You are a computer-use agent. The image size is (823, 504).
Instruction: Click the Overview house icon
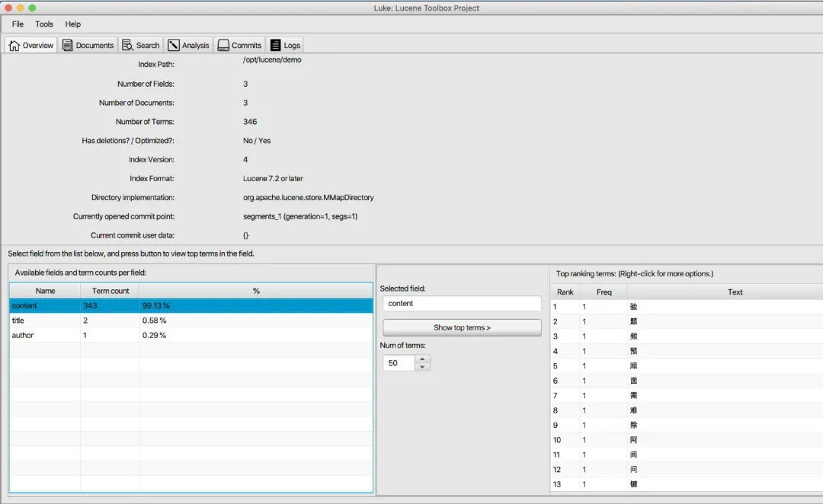pos(14,46)
